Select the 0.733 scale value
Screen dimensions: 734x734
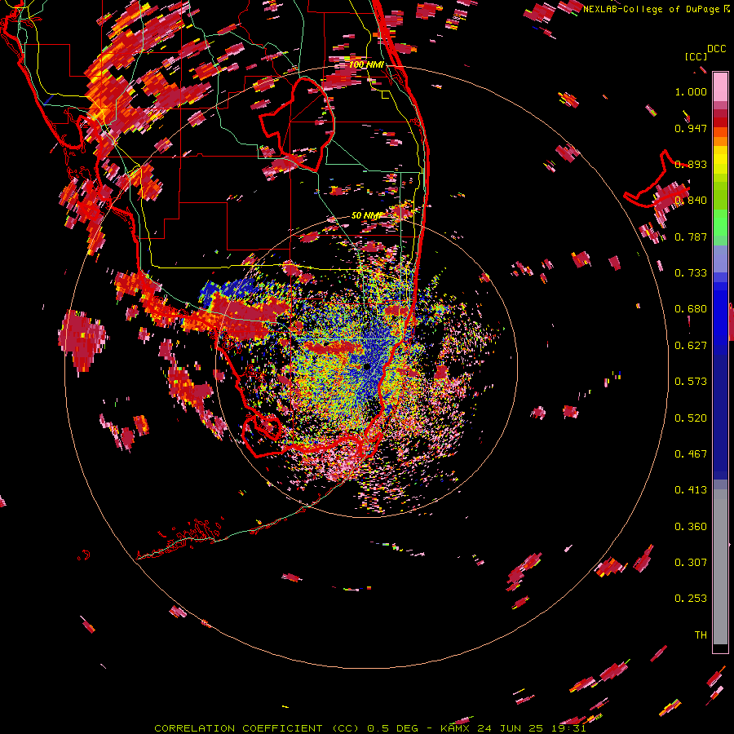pyautogui.click(x=691, y=273)
